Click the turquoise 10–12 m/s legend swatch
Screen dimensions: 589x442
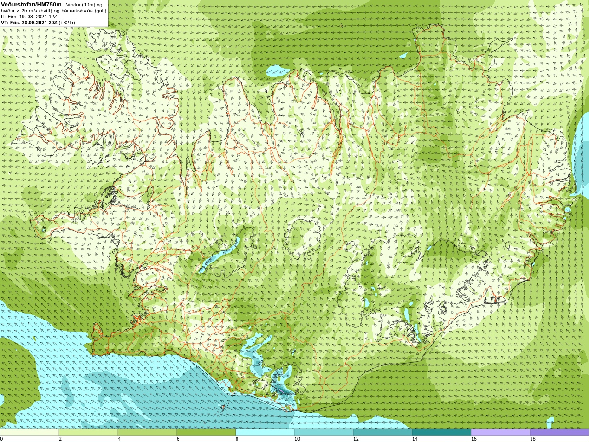pos(324,432)
